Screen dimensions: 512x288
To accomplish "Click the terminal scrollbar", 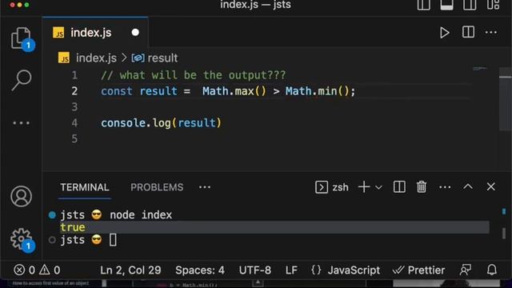I will pos(504,234).
